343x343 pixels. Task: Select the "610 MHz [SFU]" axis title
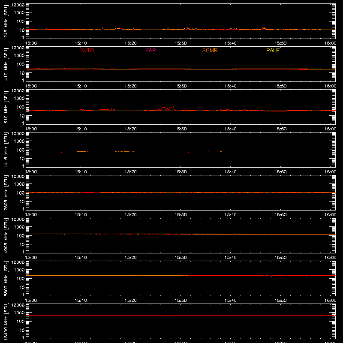pyautogui.click(x=6, y=107)
